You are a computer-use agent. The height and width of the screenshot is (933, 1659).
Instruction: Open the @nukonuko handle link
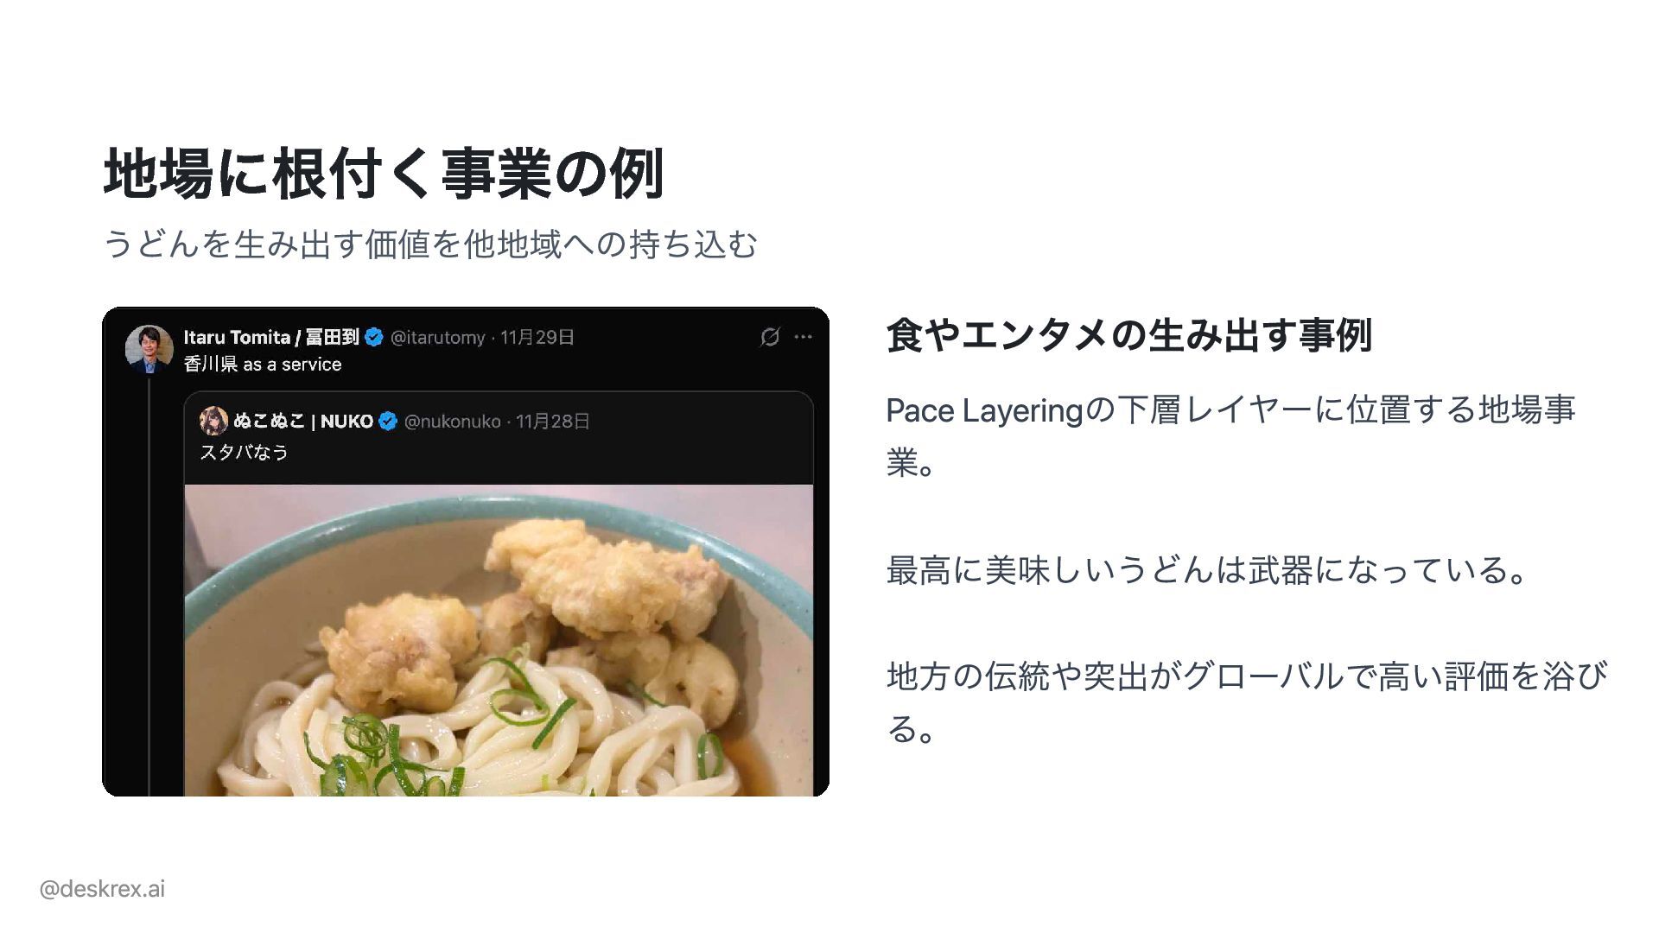coord(452,421)
